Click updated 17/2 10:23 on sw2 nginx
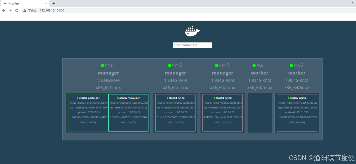The height and width of the screenshot is (164, 356). coord(297,113)
